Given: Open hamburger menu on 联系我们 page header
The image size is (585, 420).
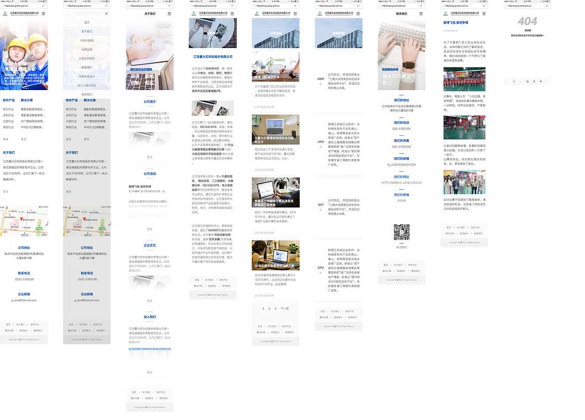Looking at the screenshot, I should (x=421, y=14).
